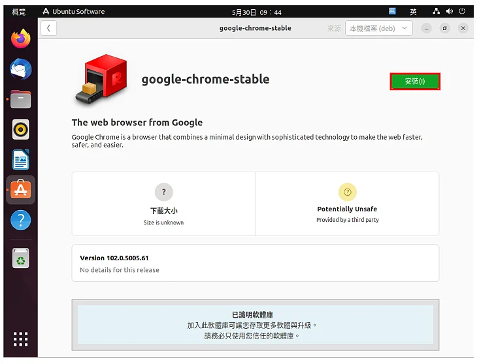Viewport: 479px width, 364px height.
Task: Open the volume speaker icon
Action: [x=450, y=11]
